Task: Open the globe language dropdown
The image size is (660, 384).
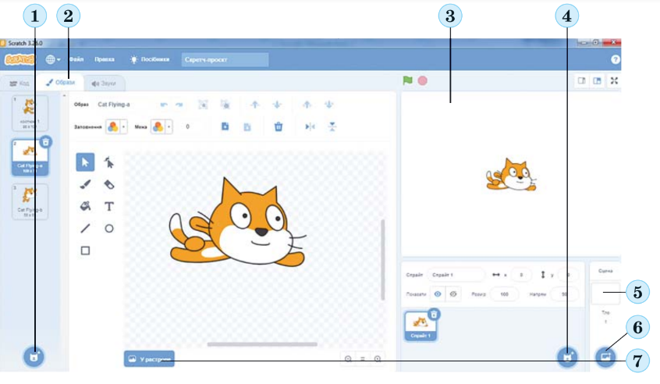Action: (x=53, y=59)
